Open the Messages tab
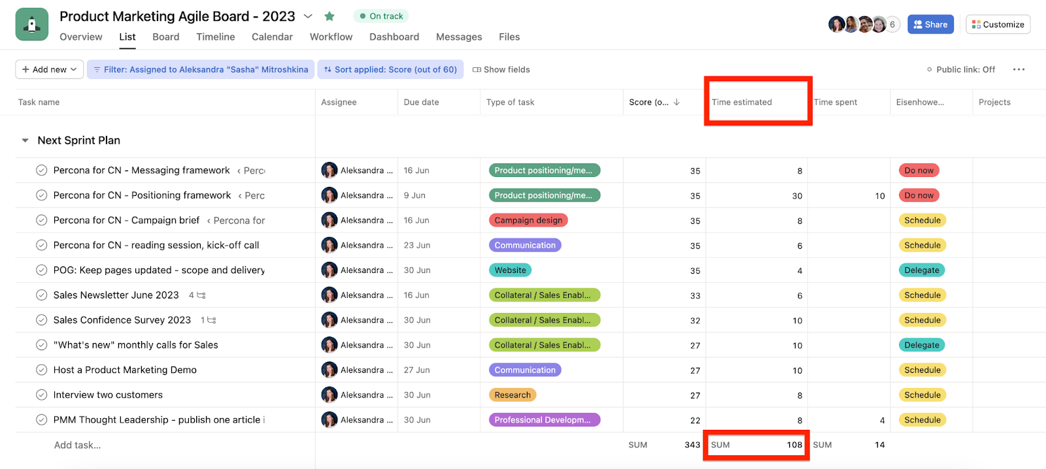Image resolution: width=1046 pixels, height=469 pixels. [459, 37]
